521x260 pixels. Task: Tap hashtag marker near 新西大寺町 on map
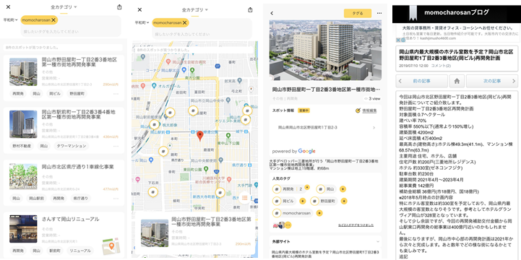point(220,192)
